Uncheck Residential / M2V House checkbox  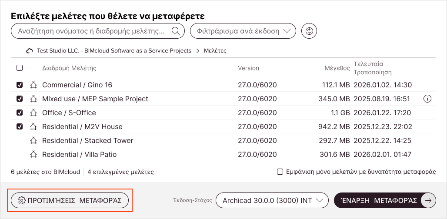[20, 126]
